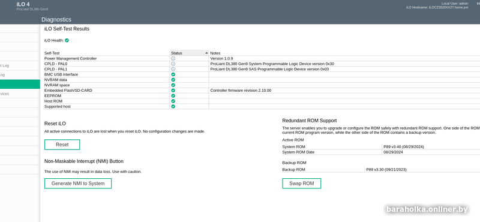
Task: Click the iLO Hostname text in header
Action: coord(437,7)
